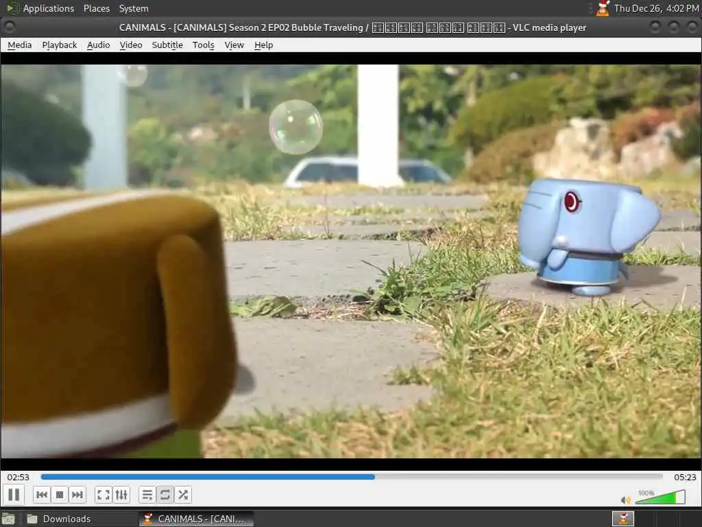Open the Applications system menu
This screenshot has width=702, height=527.
point(49,8)
